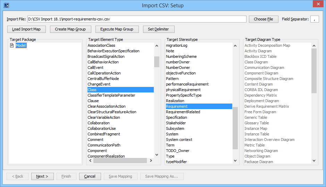
Task: Click Execute Map Group
Action: pyautogui.click(x=117, y=29)
